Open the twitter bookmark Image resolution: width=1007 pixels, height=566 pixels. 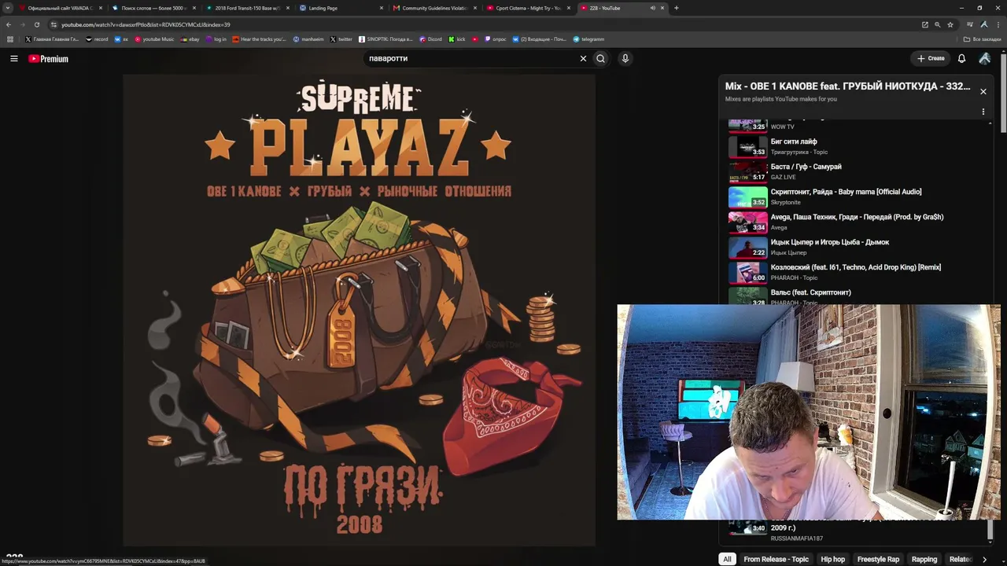[x=341, y=39]
